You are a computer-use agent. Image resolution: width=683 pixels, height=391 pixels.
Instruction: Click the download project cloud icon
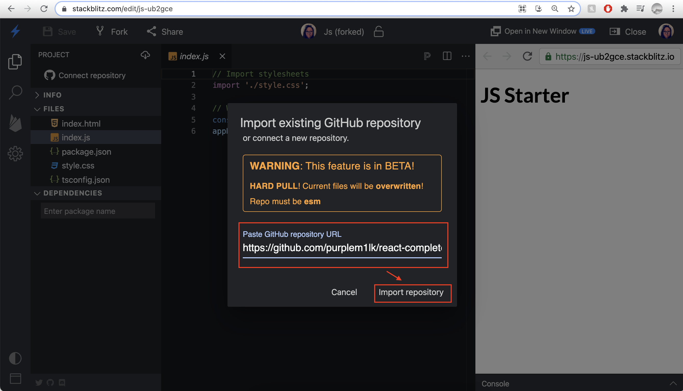(145, 55)
